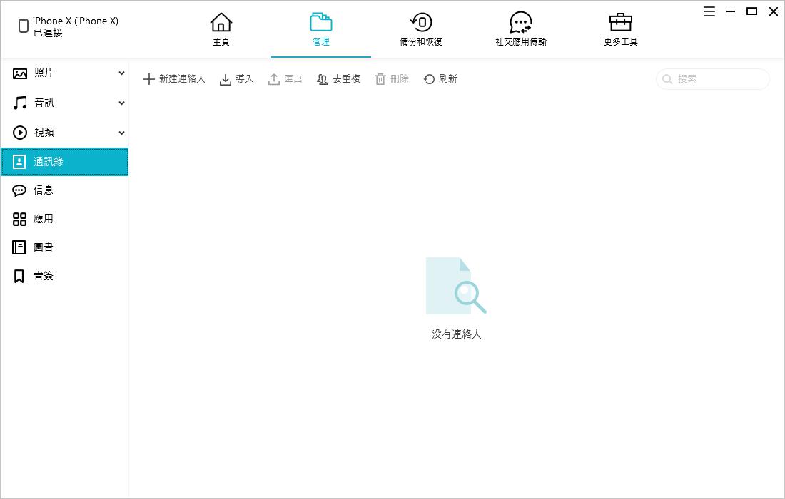785x499 pixels.
Task: Open the 社交應用傳輸 tab
Action: 521,29
